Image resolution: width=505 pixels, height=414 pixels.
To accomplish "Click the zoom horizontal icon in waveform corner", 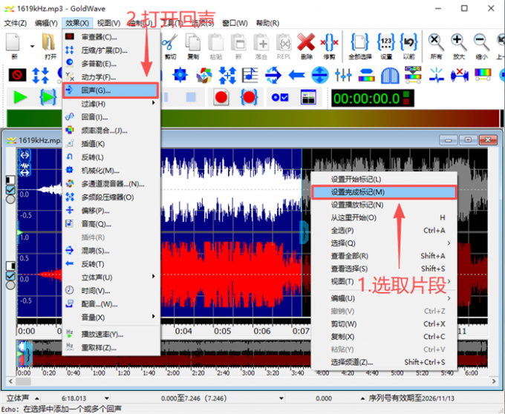I will pyautogui.click(x=25, y=155).
